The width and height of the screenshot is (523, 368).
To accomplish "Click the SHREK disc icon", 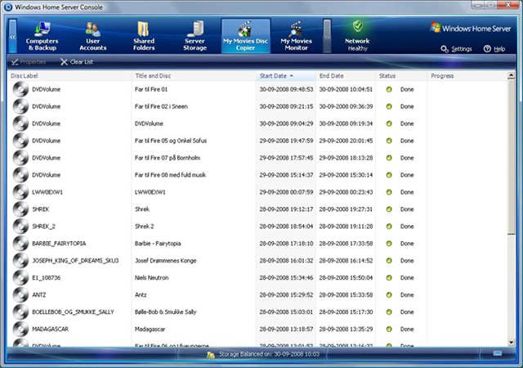I will click(x=20, y=209).
